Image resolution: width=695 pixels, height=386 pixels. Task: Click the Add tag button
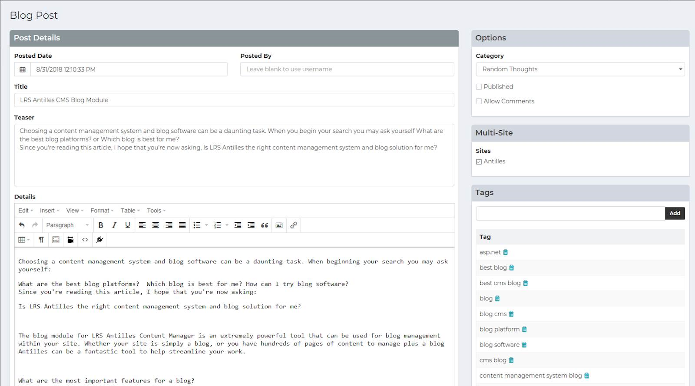coord(675,213)
